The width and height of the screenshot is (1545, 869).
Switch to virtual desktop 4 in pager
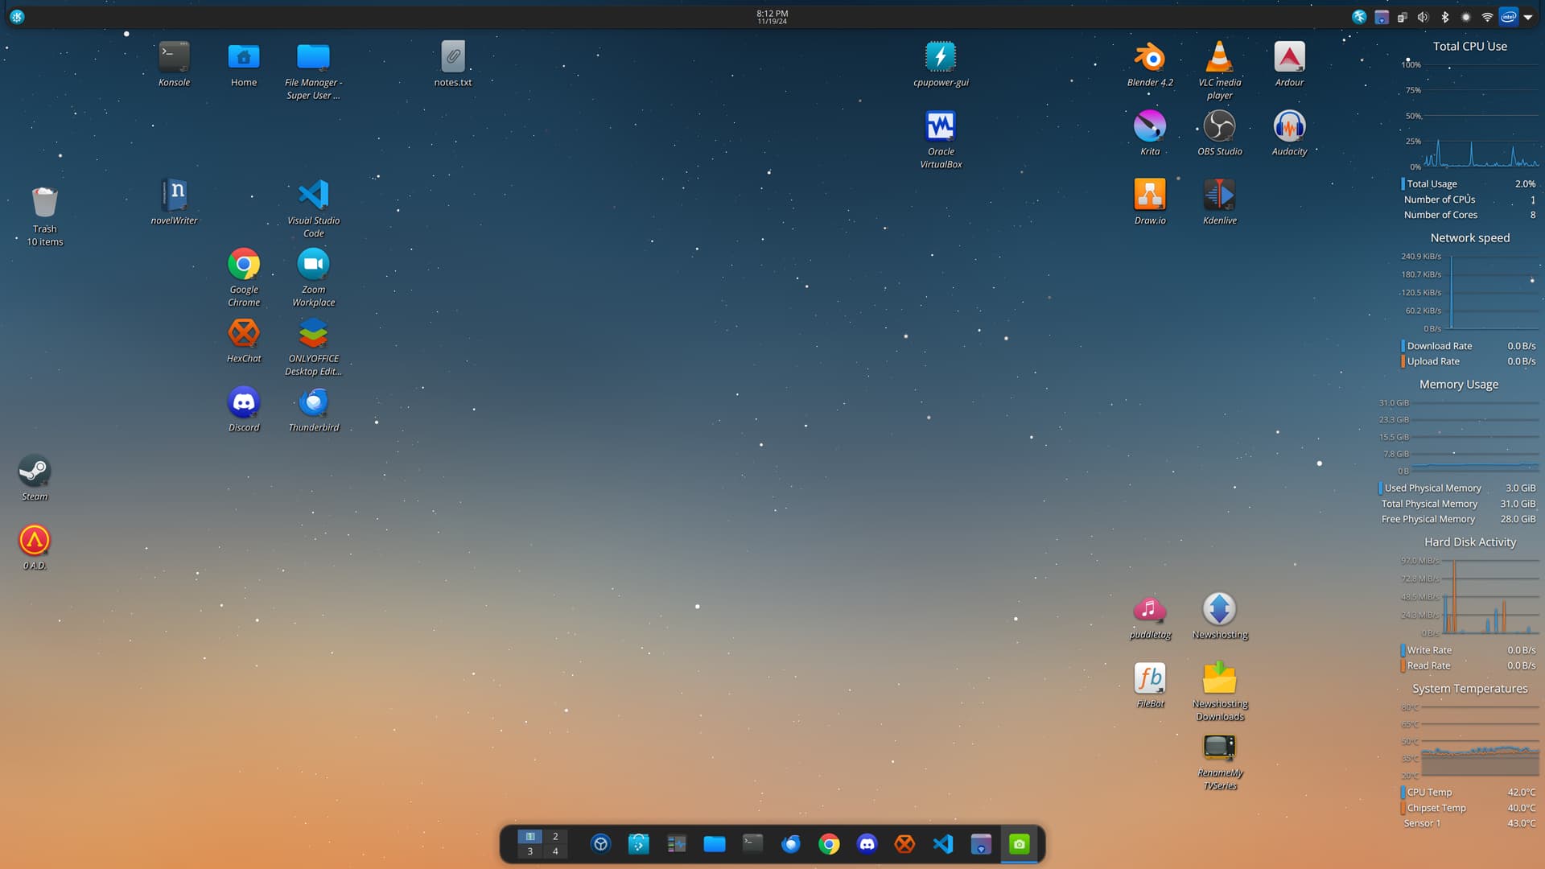point(555,851)
